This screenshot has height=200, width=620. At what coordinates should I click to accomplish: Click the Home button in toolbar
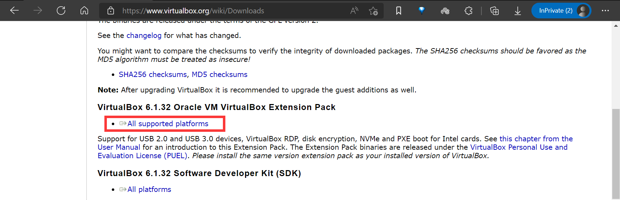pos(84,11)
